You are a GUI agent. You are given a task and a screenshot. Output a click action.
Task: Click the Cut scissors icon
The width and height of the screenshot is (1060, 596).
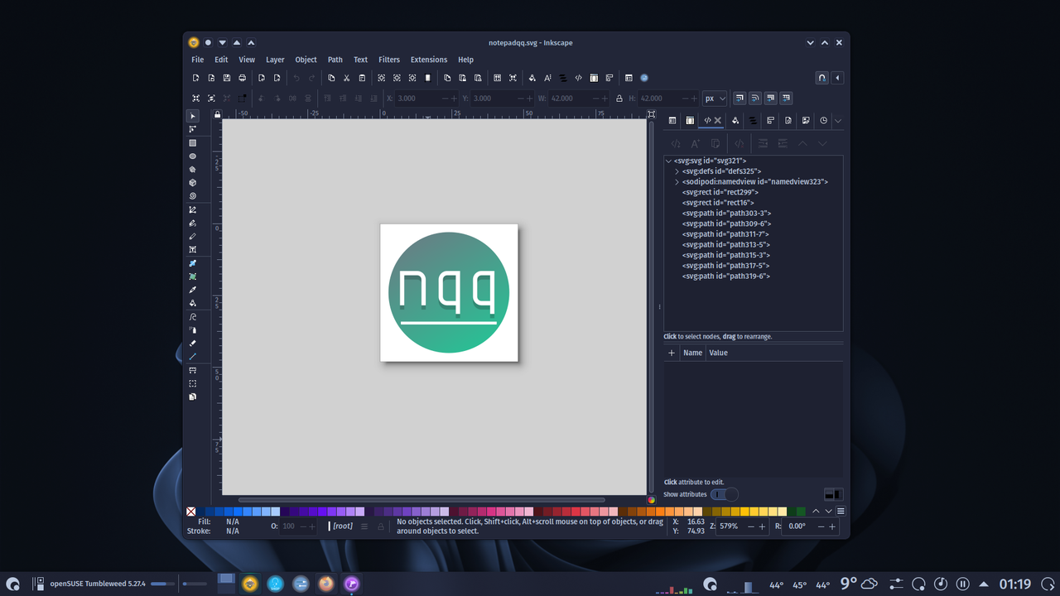347,78
